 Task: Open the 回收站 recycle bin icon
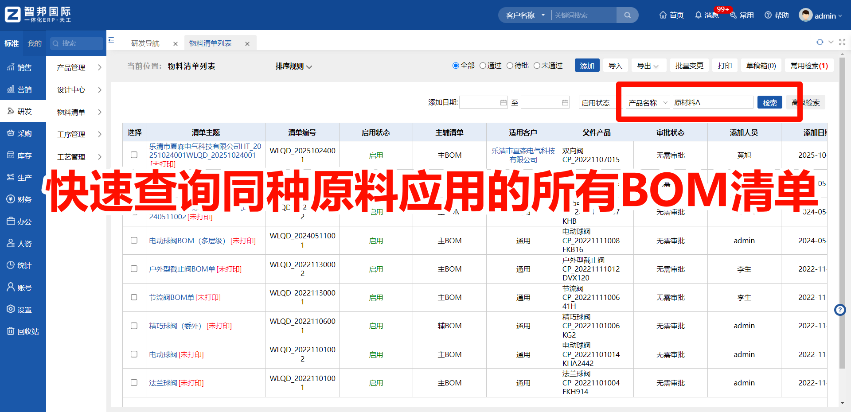click(x=23, y=331)
